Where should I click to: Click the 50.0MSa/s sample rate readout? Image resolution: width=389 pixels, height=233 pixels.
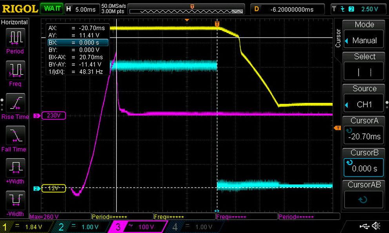(114, 6)
